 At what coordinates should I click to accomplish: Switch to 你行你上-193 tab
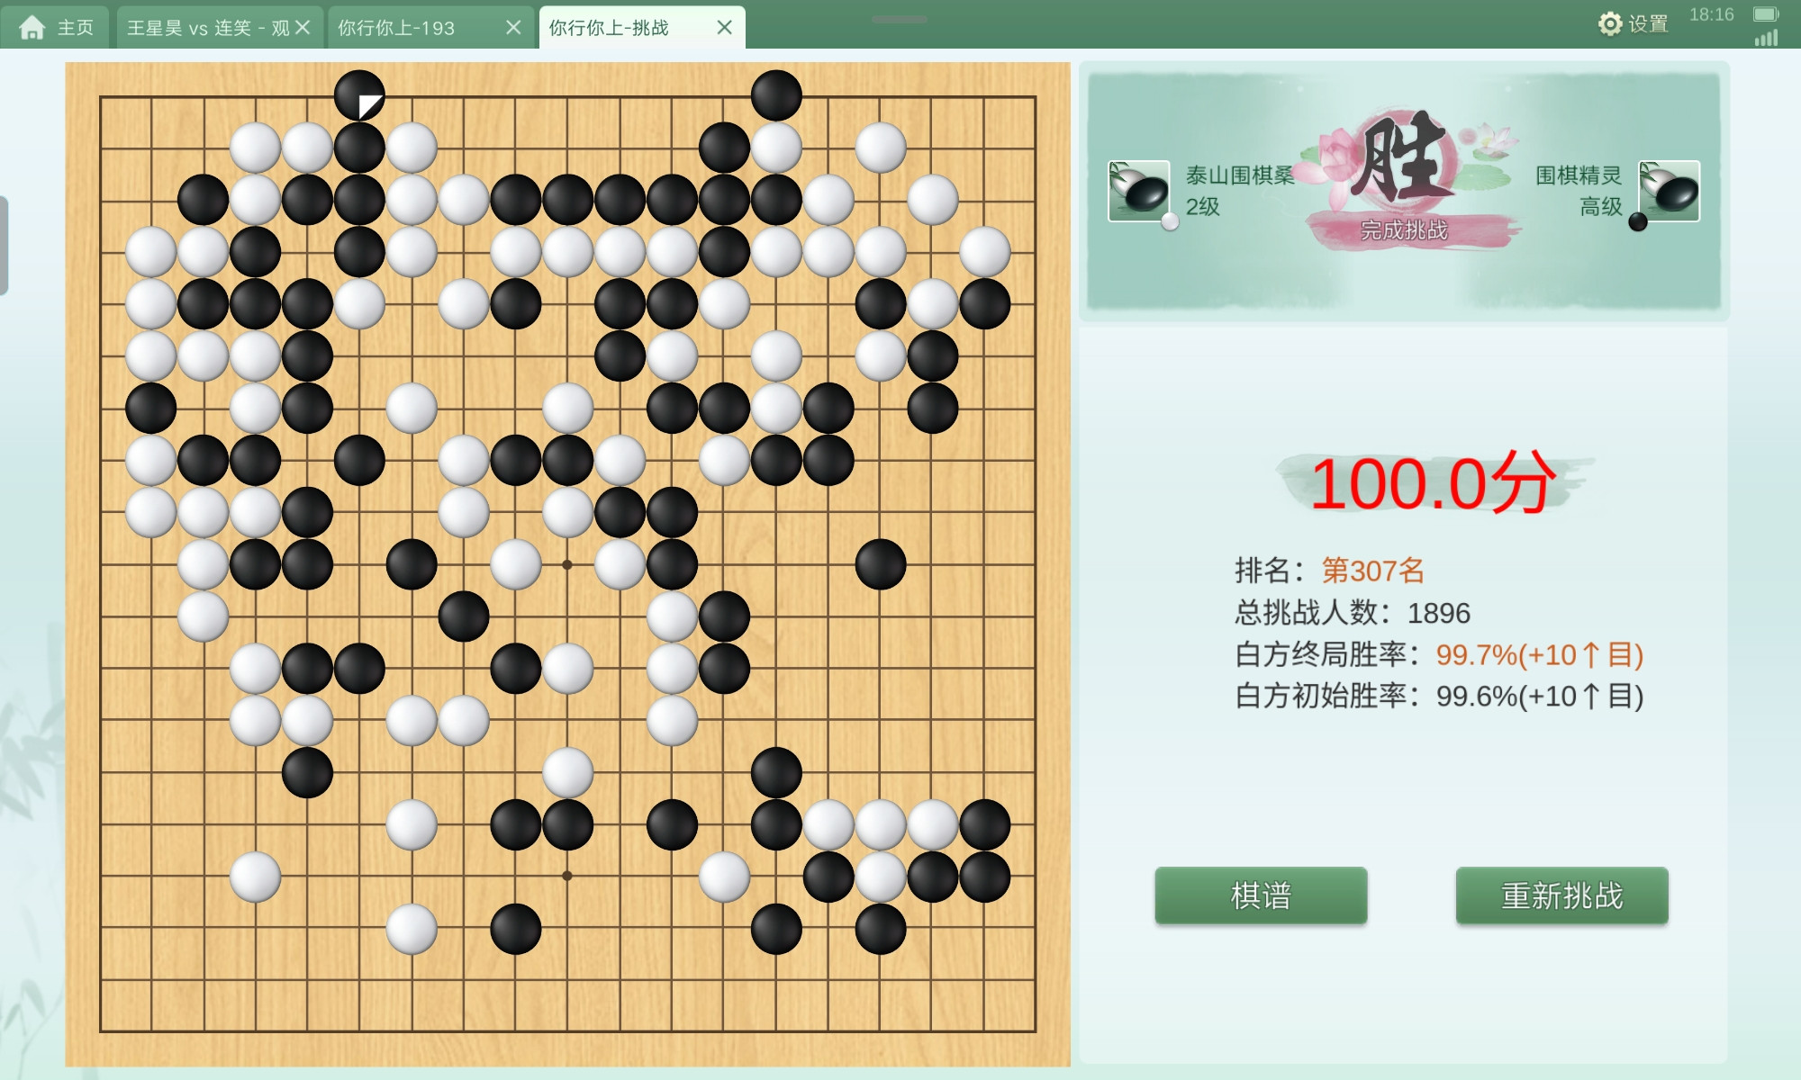[x=396, y=28]
